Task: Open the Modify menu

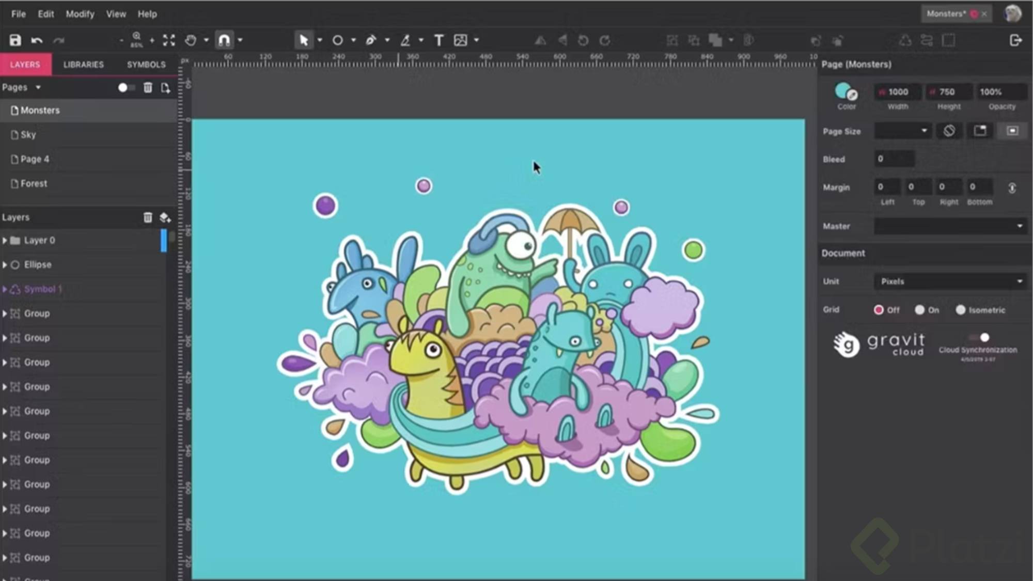Action: point(80,14)
